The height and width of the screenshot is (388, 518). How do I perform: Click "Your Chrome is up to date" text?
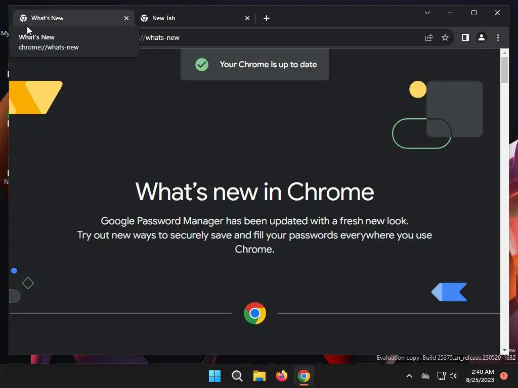point(268,64)
